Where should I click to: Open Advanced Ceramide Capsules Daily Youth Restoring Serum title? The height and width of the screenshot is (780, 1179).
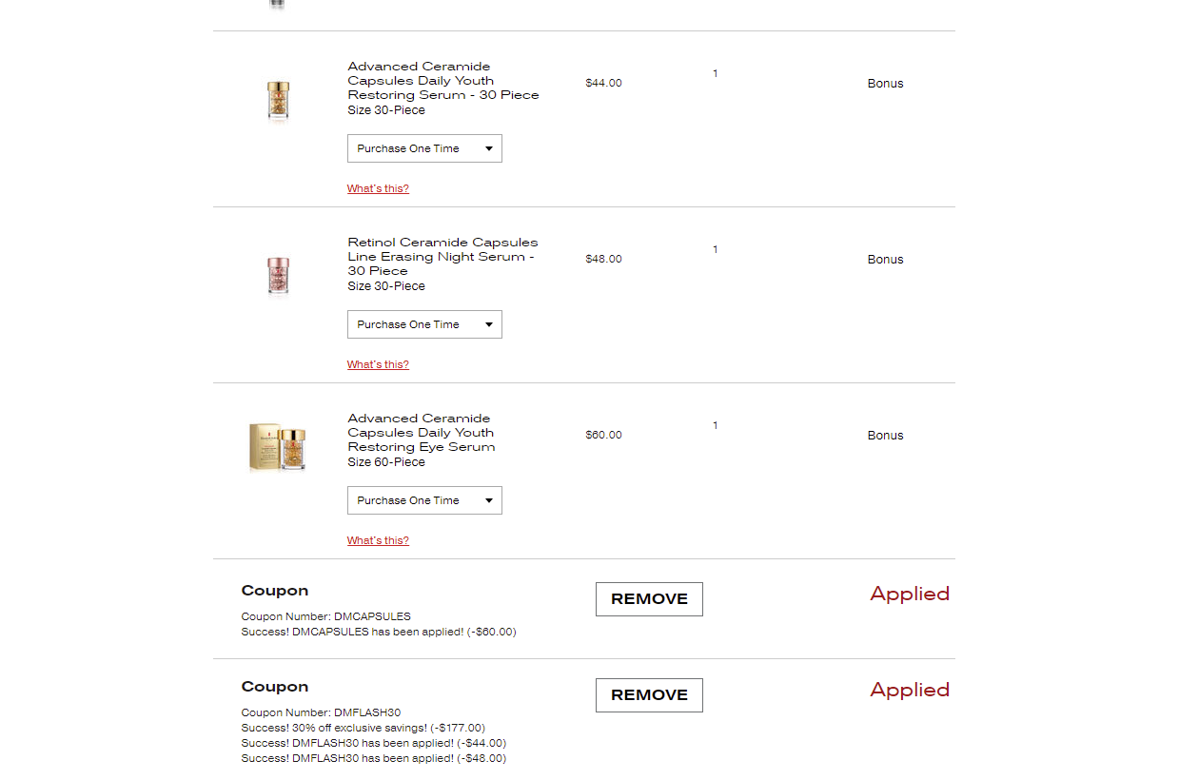(443, 81)
